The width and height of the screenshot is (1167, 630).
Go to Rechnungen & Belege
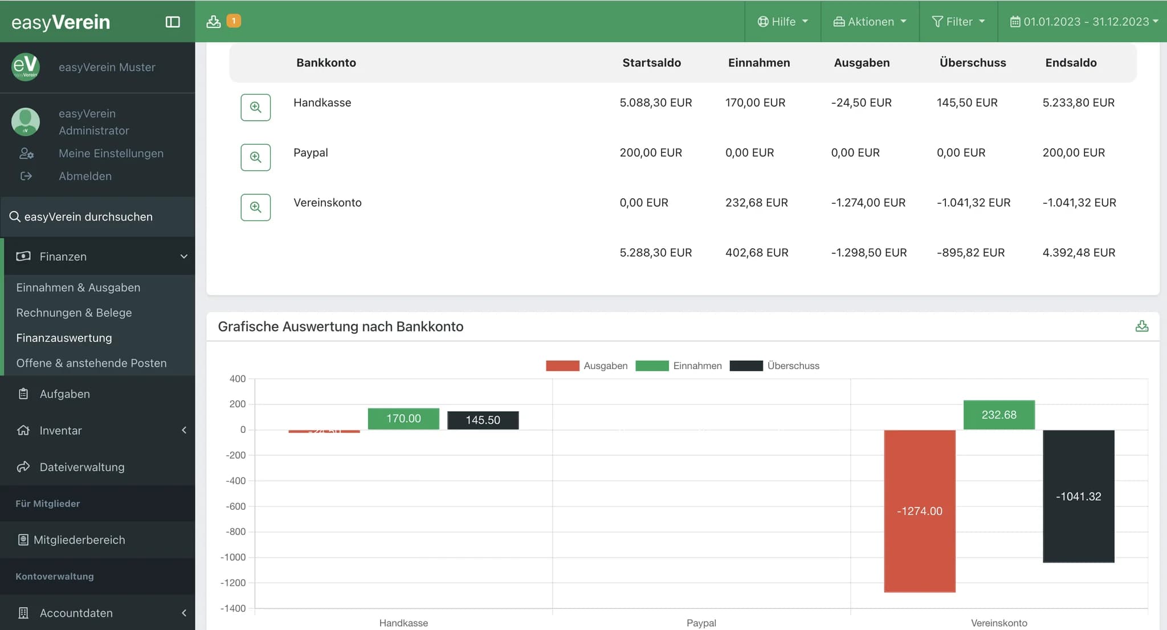click(x=74, y=313)
